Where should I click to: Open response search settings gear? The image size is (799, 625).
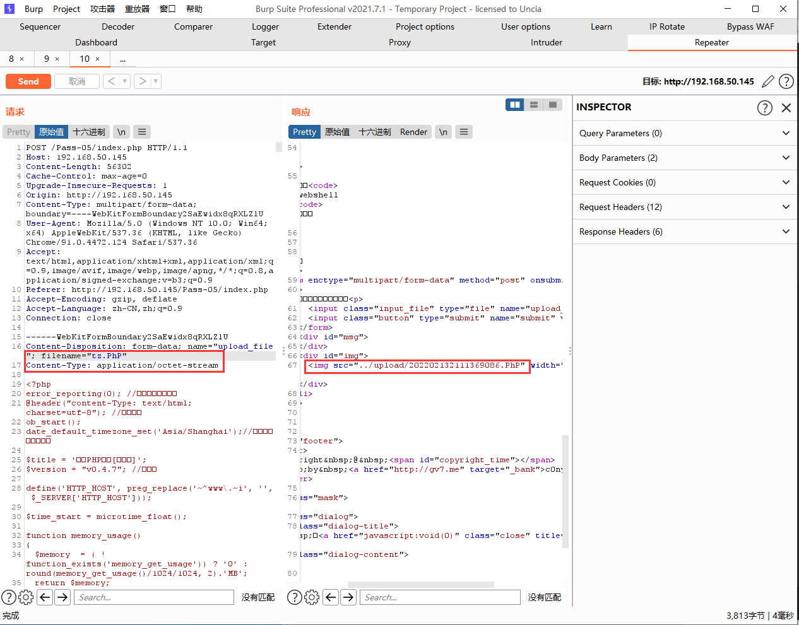[x=312, y=597]
